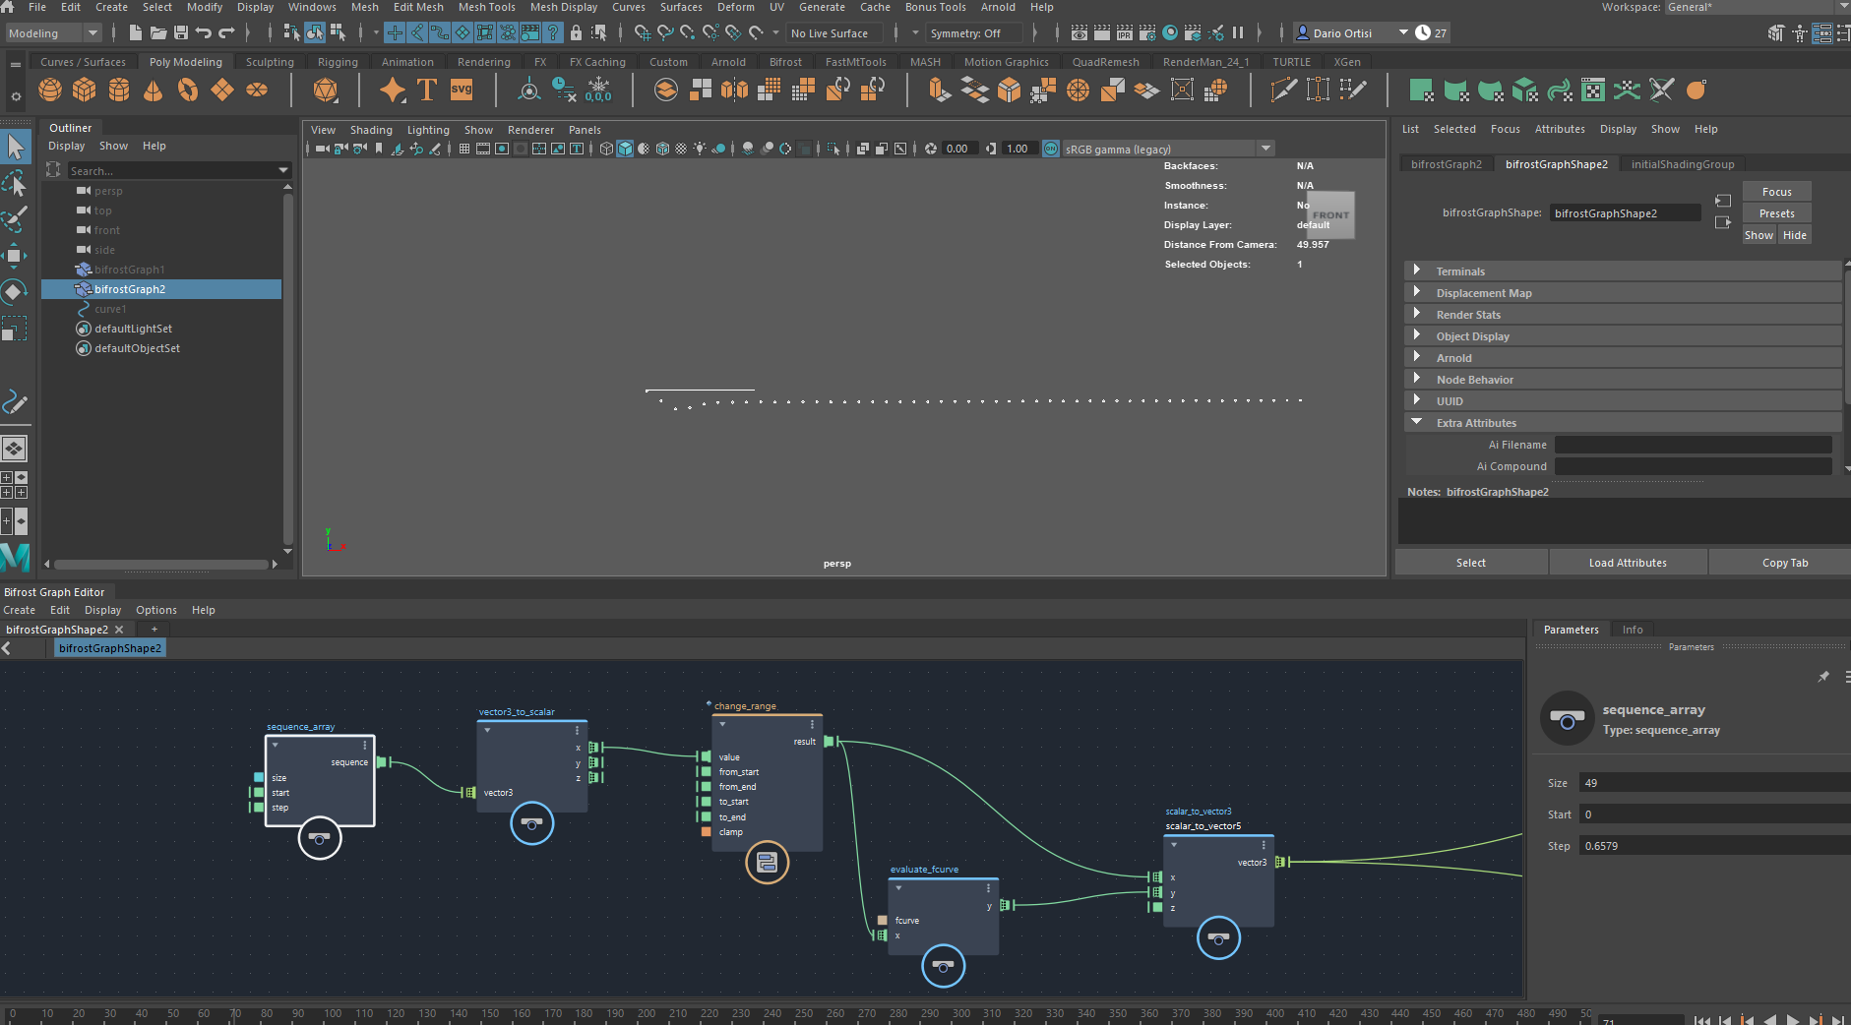Toggle the selection lock padlock icon
The image size is (1851, 1025).
577,32
